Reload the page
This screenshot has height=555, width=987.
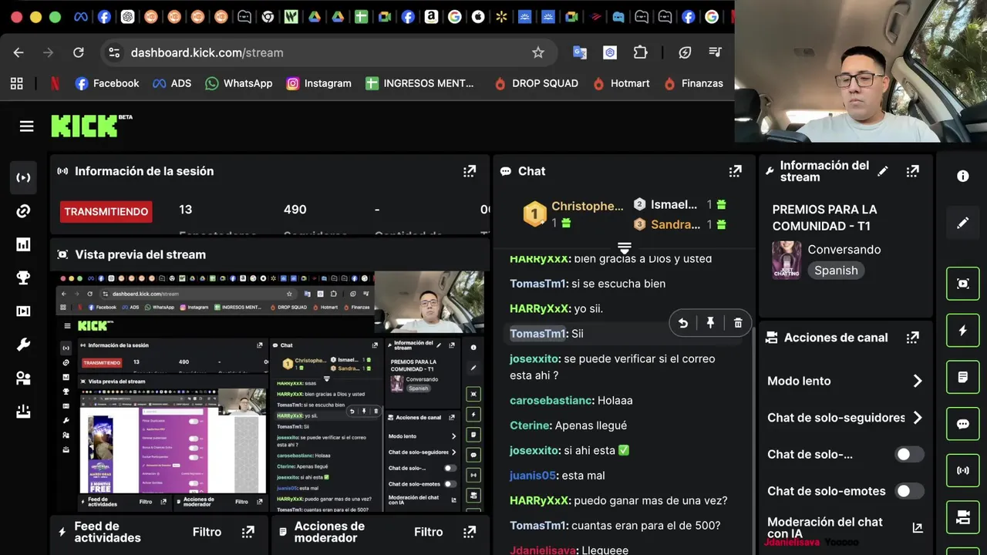click(x=78, y=52)
